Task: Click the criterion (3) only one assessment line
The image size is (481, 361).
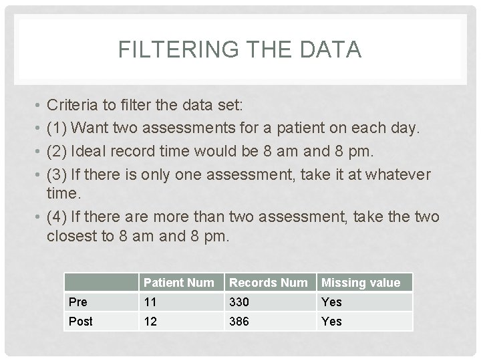Action: point(238,174)
